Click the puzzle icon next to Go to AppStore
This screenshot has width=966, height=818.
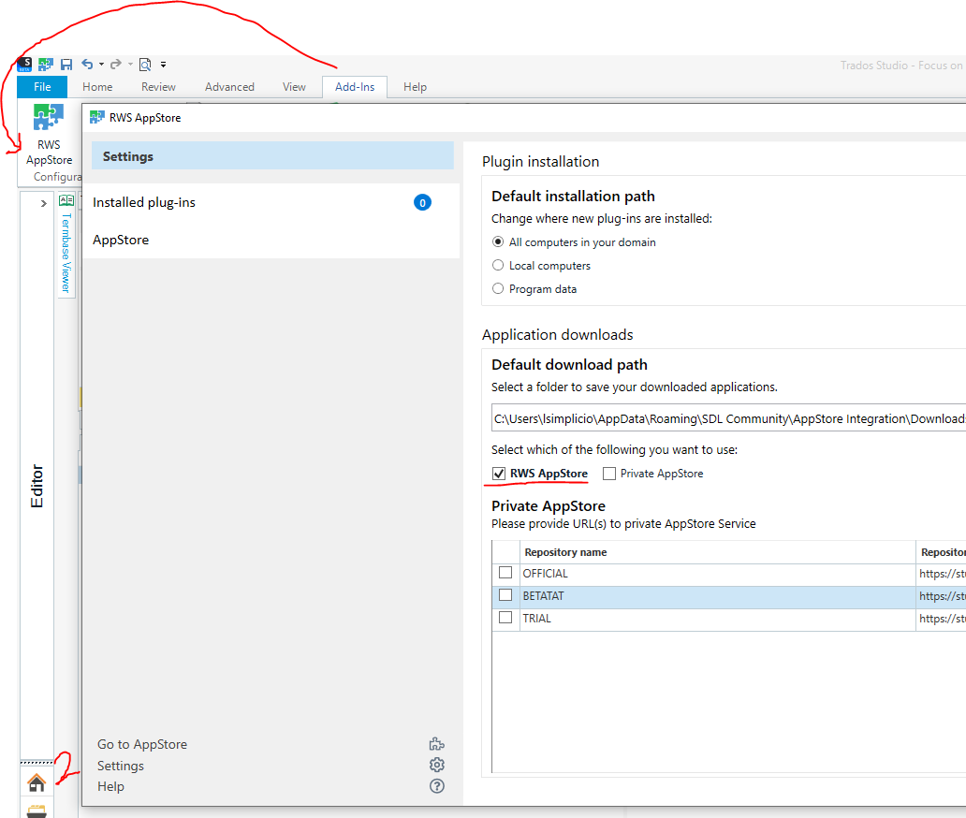click(x=436, y=743)
